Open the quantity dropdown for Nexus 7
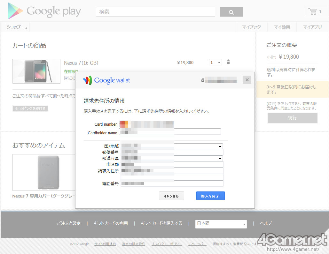 (x=215, y=63)
